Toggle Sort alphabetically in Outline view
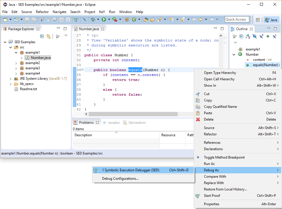 click(x=248, y=37)
